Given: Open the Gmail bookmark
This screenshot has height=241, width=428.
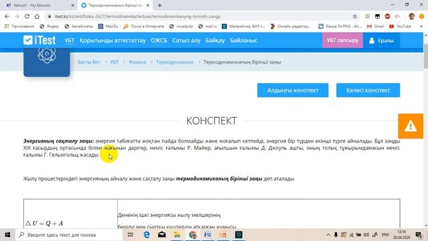Looking at the screenshot, I should click(376, 26).
